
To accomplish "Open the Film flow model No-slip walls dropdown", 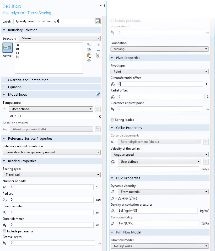I will coord(159,246).
